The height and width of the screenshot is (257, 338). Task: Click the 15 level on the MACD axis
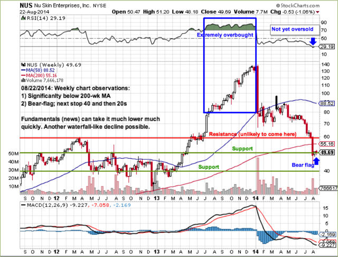pos(325,208)
